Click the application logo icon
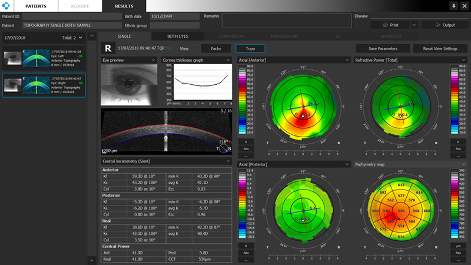The height and width of the screenshot is (265, 471). click(x=6, y=6)
